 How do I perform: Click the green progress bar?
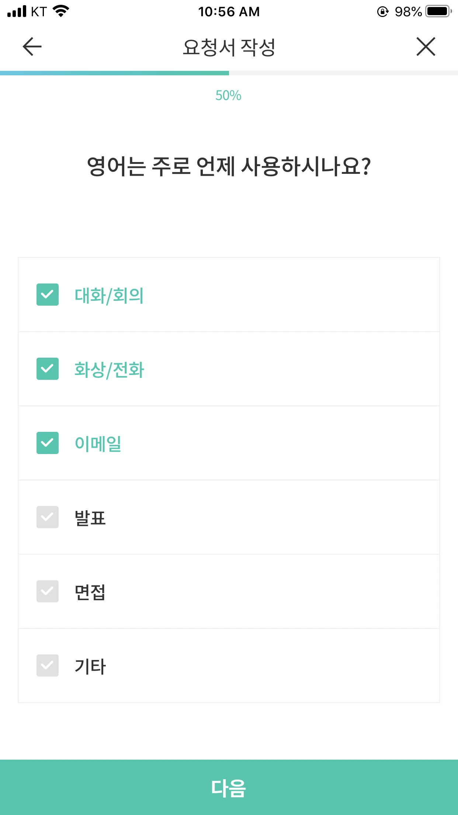coord(114,73)
